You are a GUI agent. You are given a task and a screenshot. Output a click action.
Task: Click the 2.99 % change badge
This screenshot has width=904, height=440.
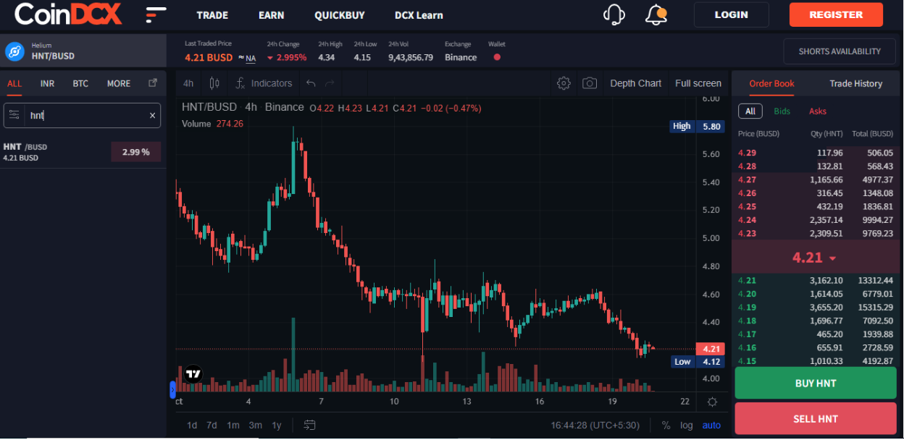coord(135,152)
